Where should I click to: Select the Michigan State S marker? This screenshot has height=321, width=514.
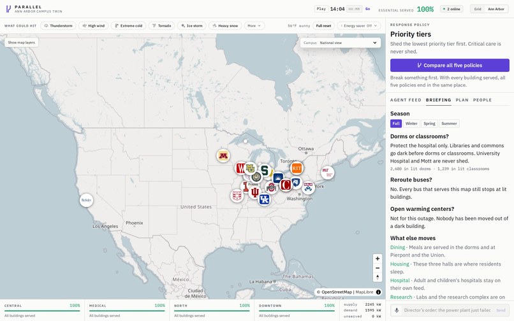265,171
